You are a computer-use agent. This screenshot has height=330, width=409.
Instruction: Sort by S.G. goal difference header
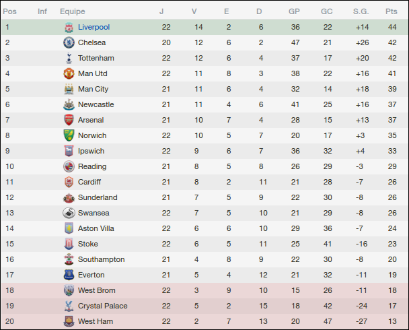point(361,11)
